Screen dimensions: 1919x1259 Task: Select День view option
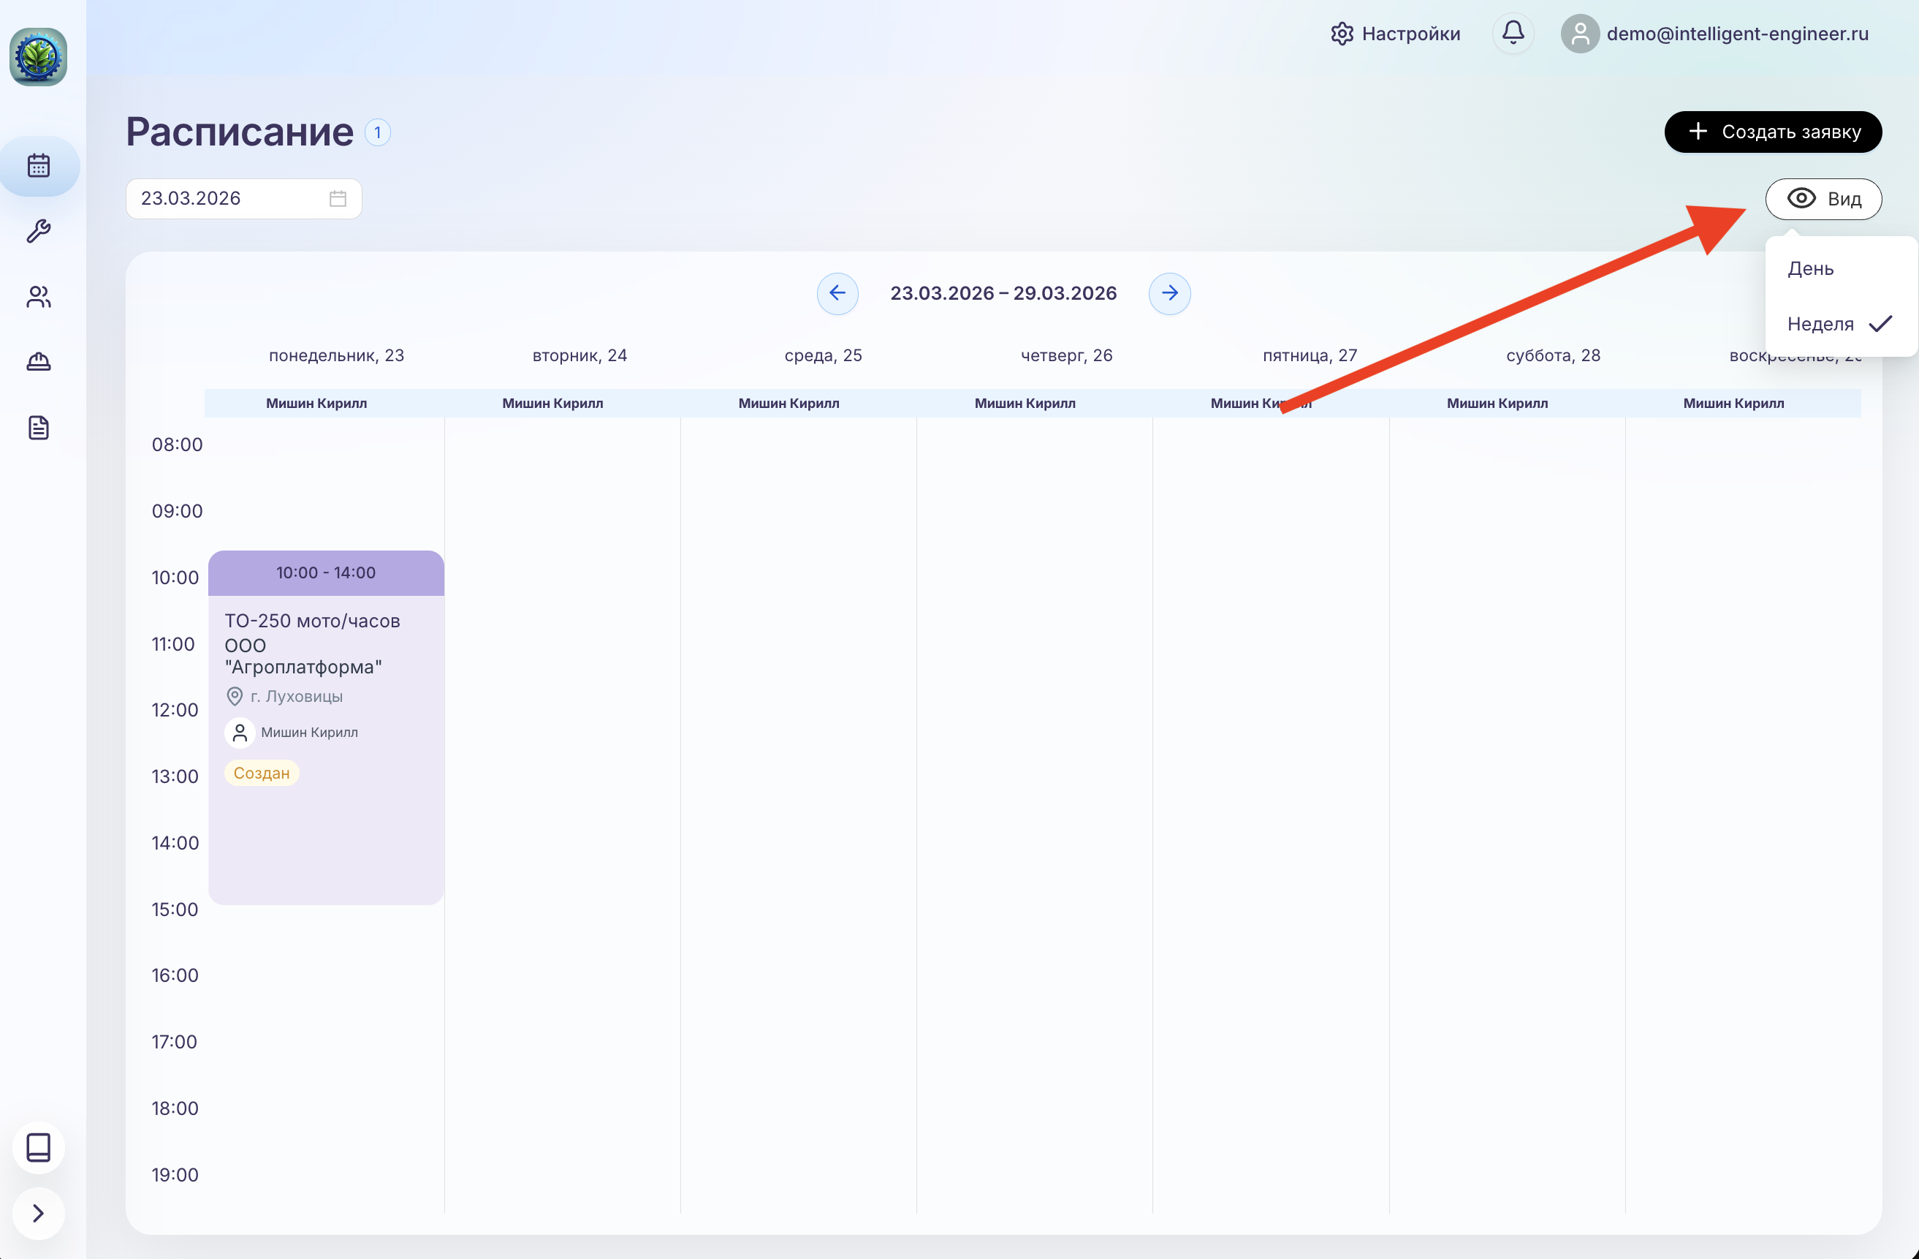[x=1840, y=268]
